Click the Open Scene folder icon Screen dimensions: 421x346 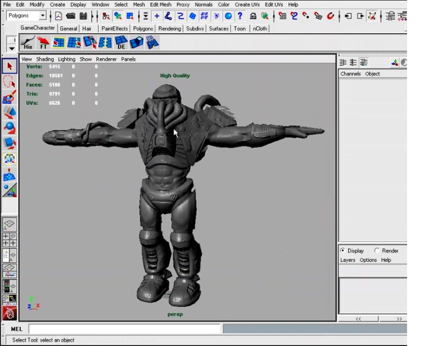(x=70, y=16)
